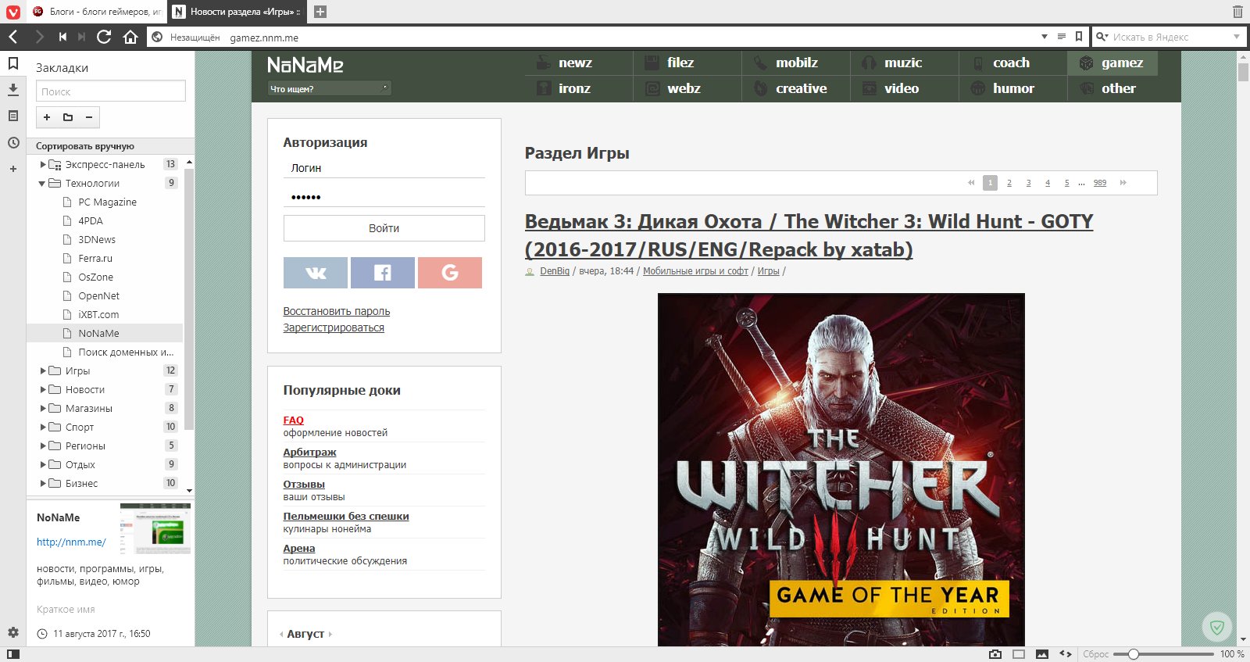
Task: Click the Искать в Яндекс search field
Action: [x=1168, y=37]
